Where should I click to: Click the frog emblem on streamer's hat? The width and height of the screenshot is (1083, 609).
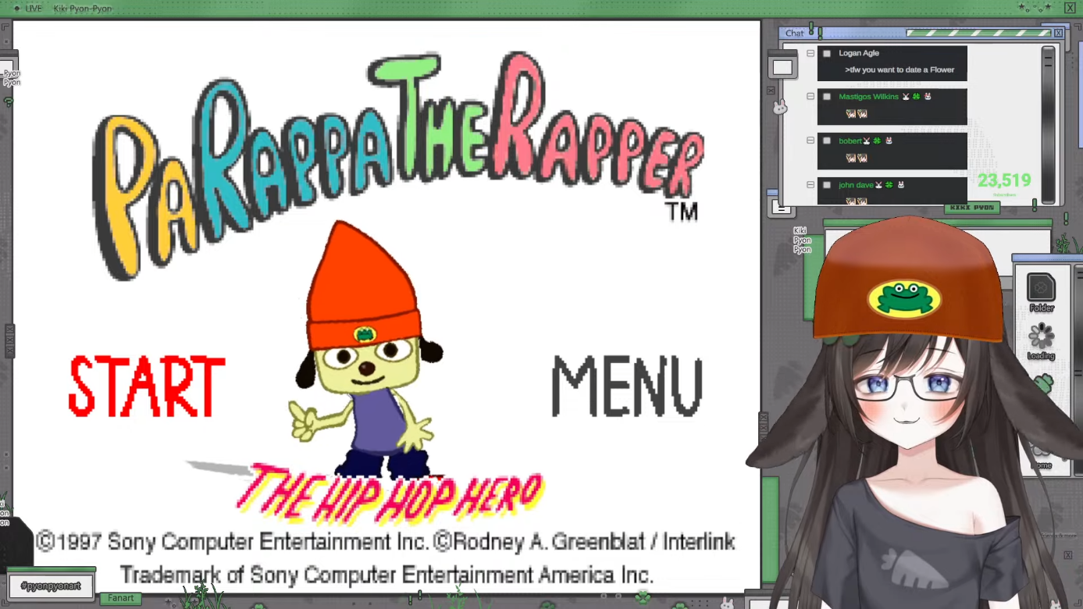click(x=904, y=298)
